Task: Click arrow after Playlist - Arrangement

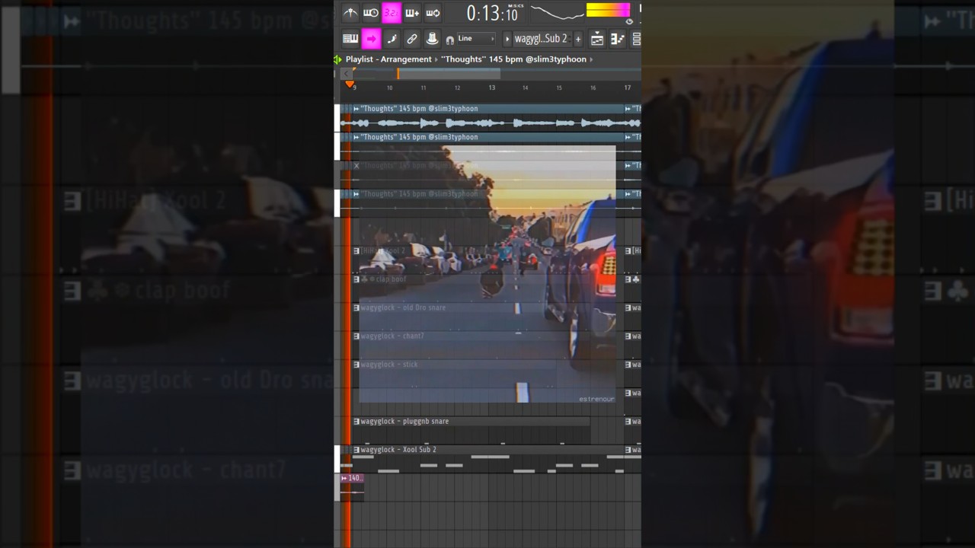Action: click(436, 59)
